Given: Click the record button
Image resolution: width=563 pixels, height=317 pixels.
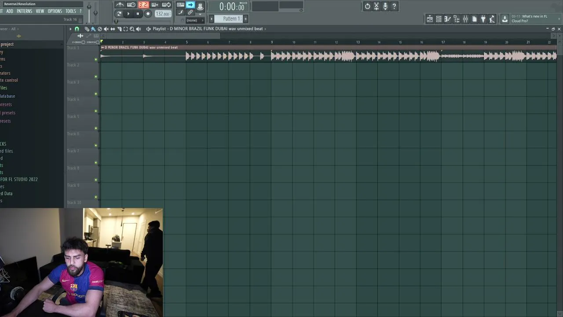Looking at the screenshot, I should point(148,14).
